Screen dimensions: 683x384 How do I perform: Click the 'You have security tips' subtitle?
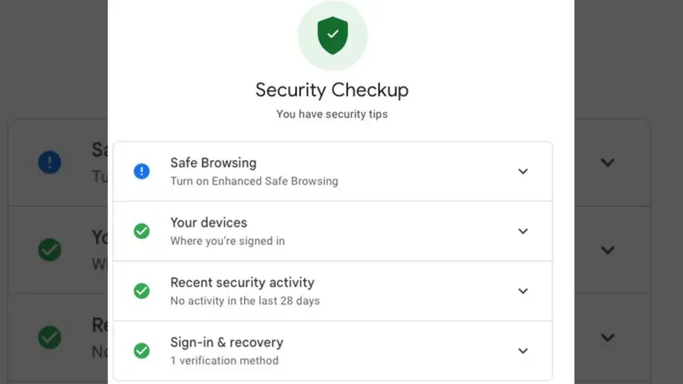(331, 114)
